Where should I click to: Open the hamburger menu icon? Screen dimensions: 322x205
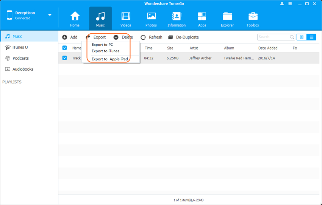click(x=290, y=3)
